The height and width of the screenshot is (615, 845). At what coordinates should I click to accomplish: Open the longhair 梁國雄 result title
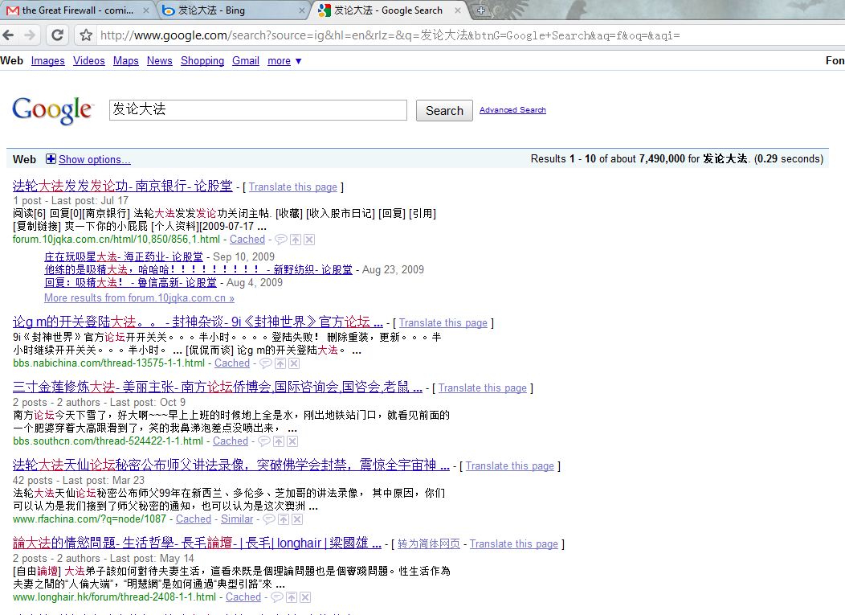[x=197, y=543]
